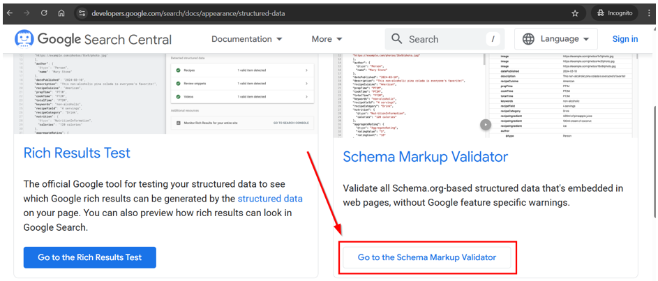Click the green check next to Videos
Image resolution: width=658 pixels, height=281 pixels.
(178, 96)
